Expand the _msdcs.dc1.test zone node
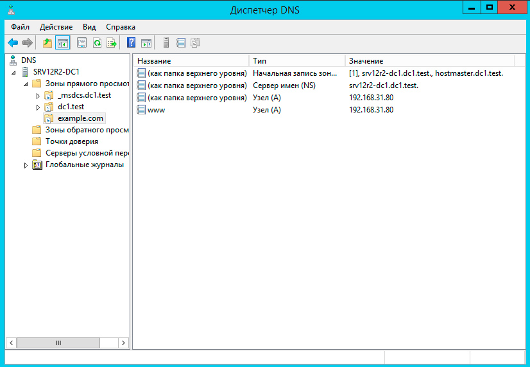The height and width of the screenshot is (367, 530). 38,96
